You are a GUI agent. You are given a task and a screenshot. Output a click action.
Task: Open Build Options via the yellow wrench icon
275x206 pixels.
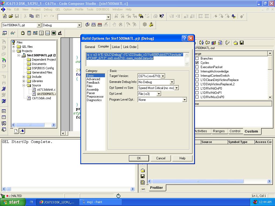(151, 24)
